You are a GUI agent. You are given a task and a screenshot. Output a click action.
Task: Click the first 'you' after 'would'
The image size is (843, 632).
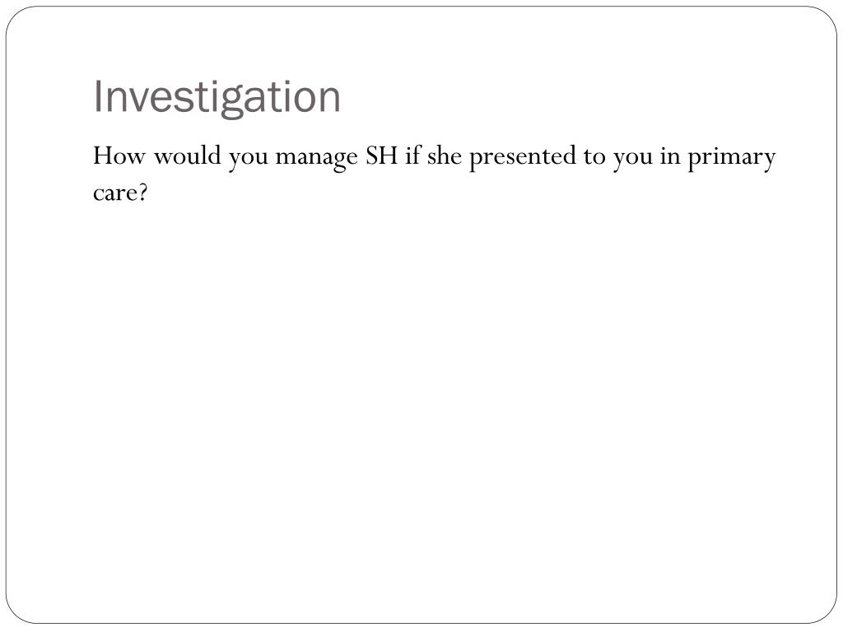tap(249, 159)
